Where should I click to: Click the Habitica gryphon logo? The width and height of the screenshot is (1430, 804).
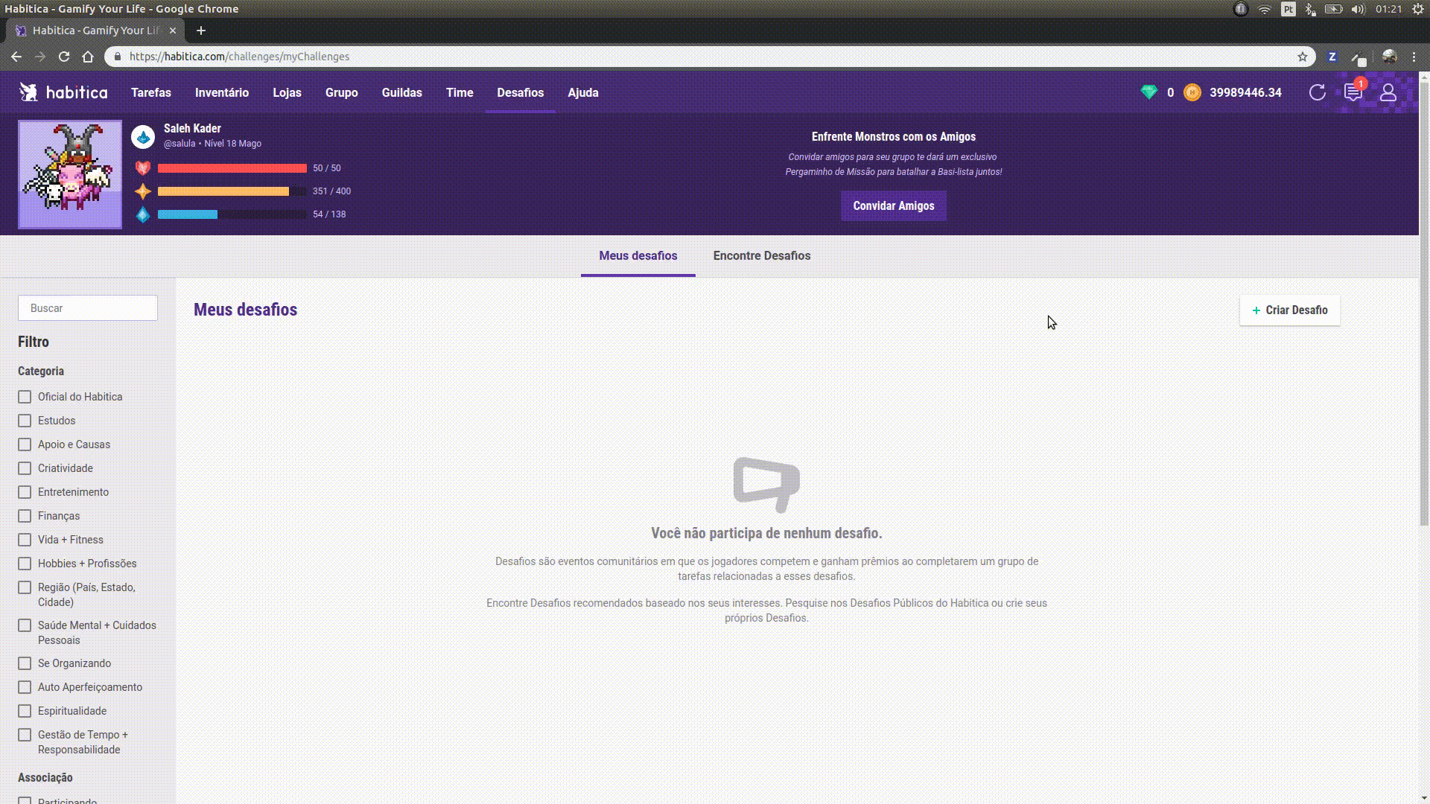coord(28,92)
